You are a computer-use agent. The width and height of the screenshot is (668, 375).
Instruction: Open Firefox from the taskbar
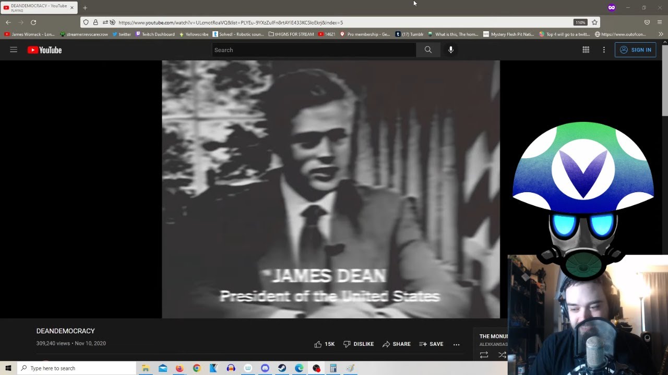tap(180, 368)
